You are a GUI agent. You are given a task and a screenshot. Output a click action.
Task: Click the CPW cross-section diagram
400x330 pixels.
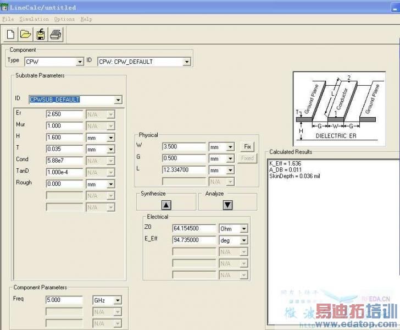[339, 109]
